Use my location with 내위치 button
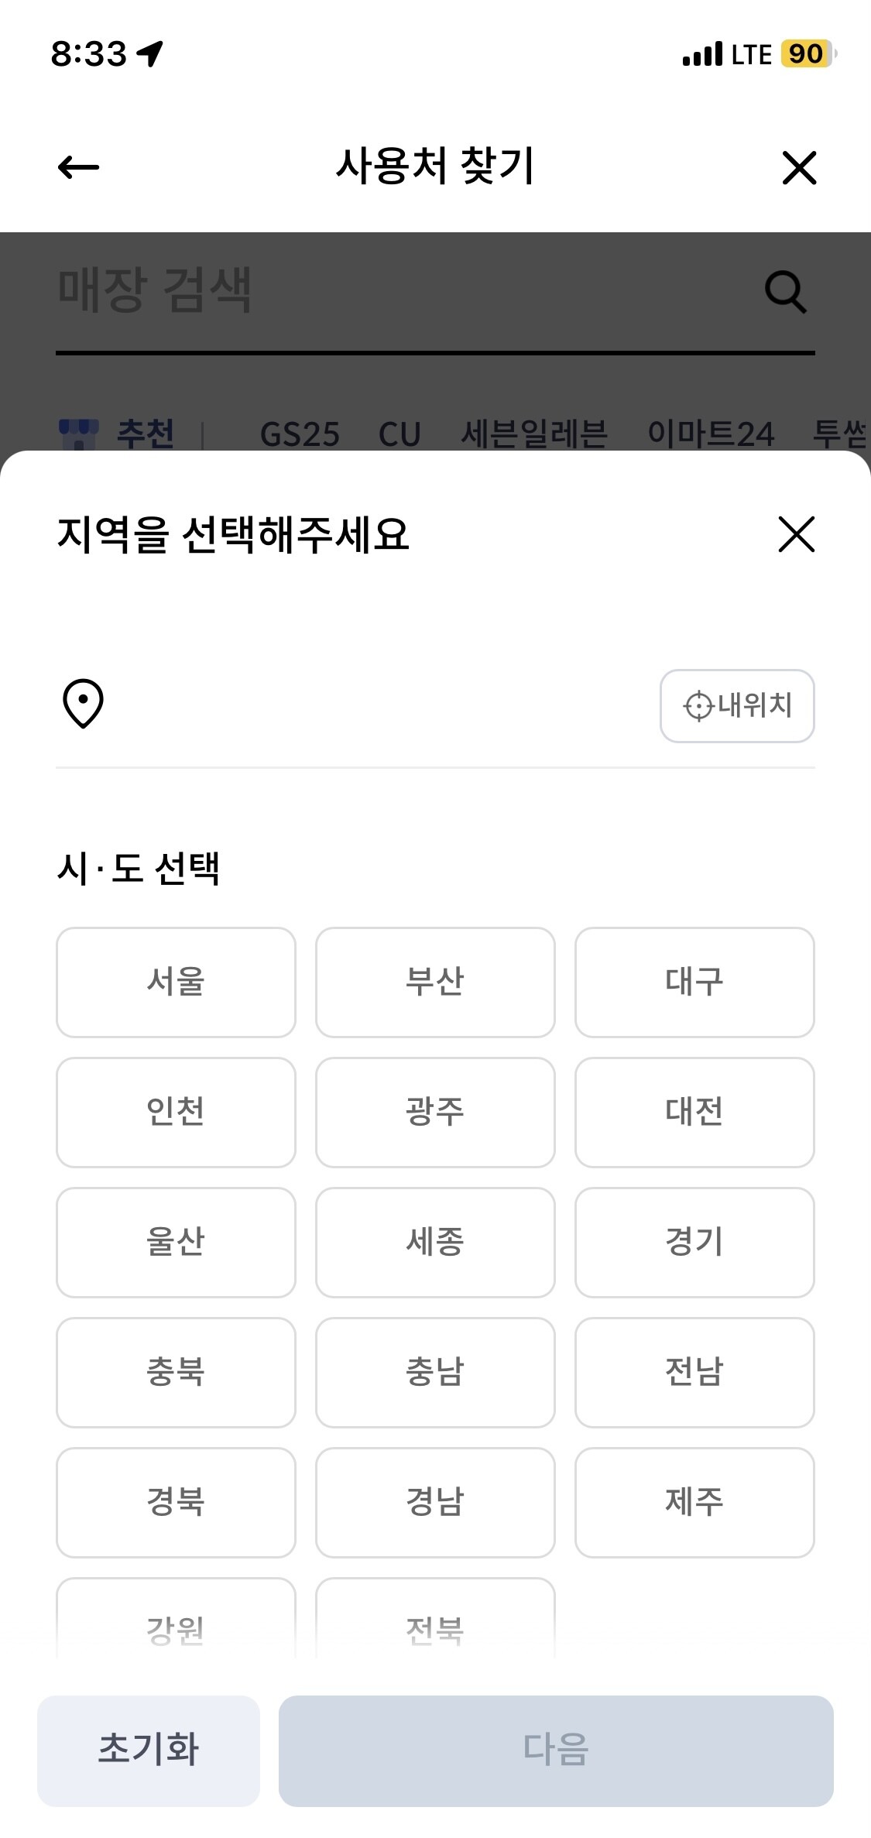Screen dimensions: 871x1838 [736, 706]
